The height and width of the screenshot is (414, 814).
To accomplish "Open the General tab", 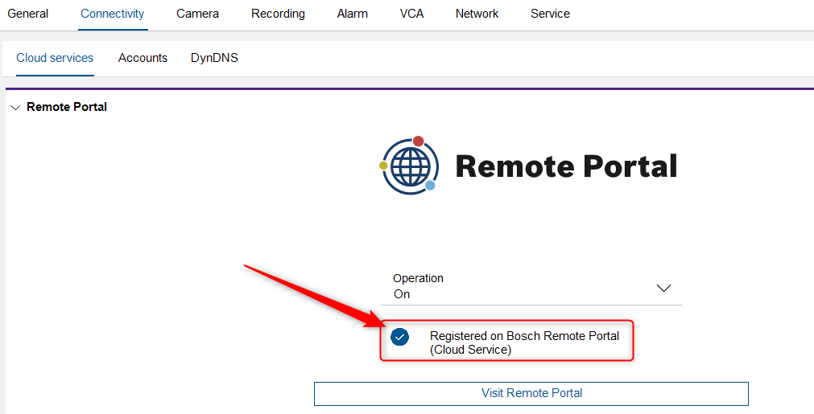I will click(x=28, y=14).
